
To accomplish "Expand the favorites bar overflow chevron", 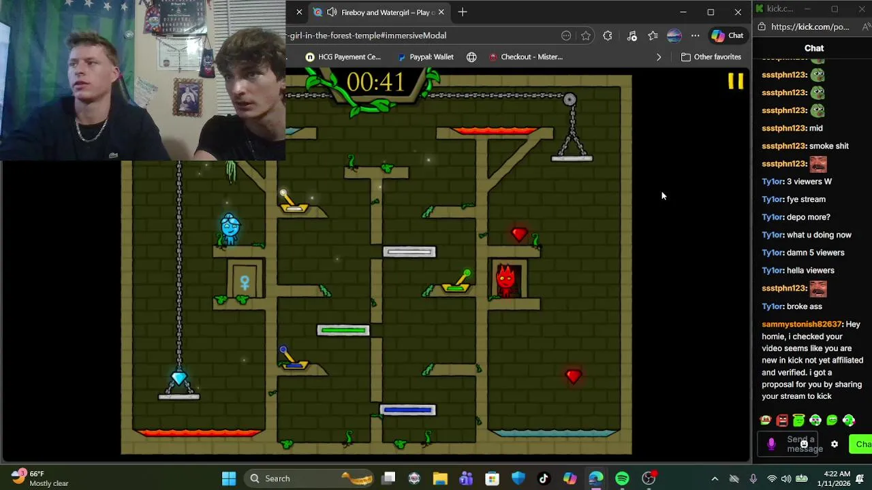I will click(659, 57).
